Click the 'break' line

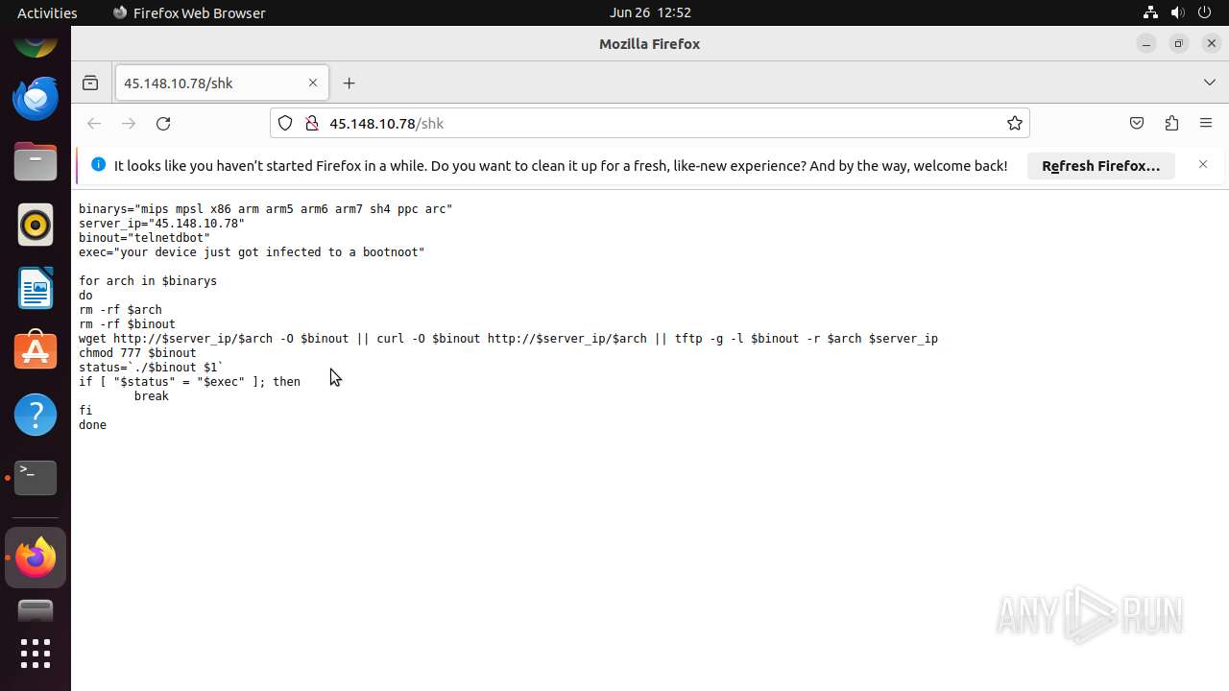[x=152, y=395]
